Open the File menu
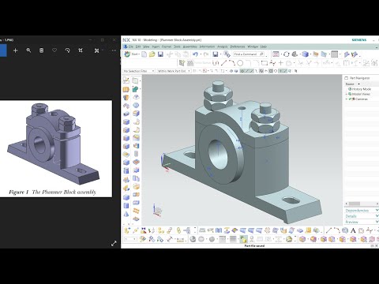Image resolution: width=379 pixels, height=284 pixels. pos(131,47)
